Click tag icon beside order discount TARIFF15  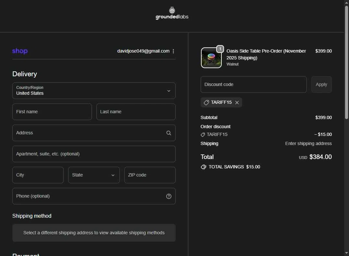(203, 135)
